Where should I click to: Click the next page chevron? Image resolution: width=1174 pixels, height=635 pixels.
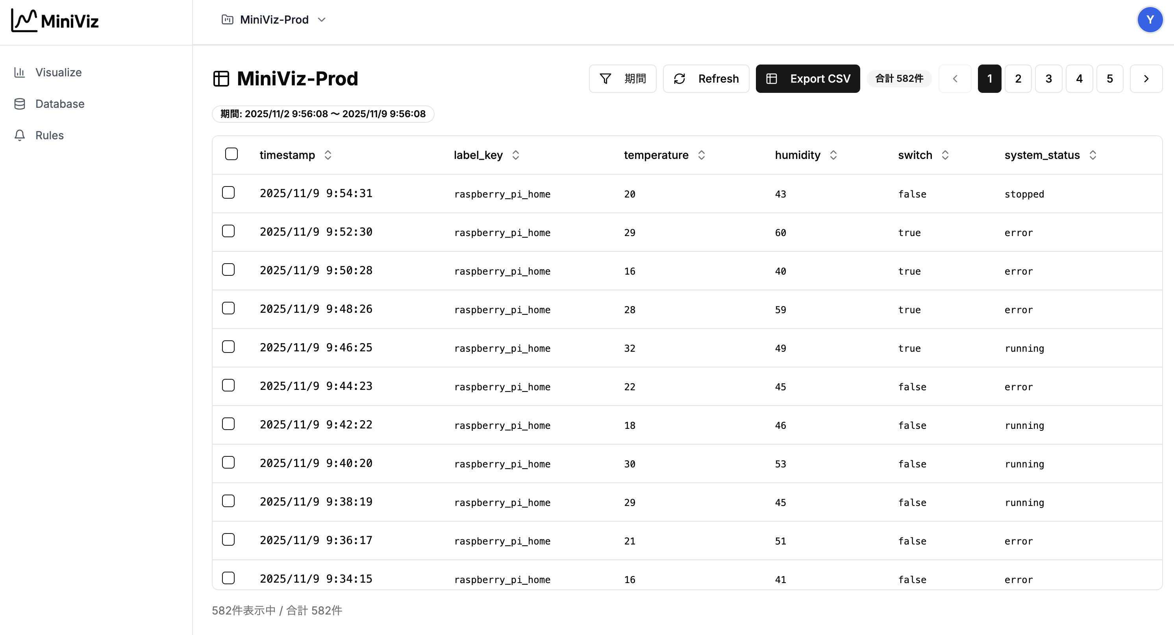pos(1147,78)
